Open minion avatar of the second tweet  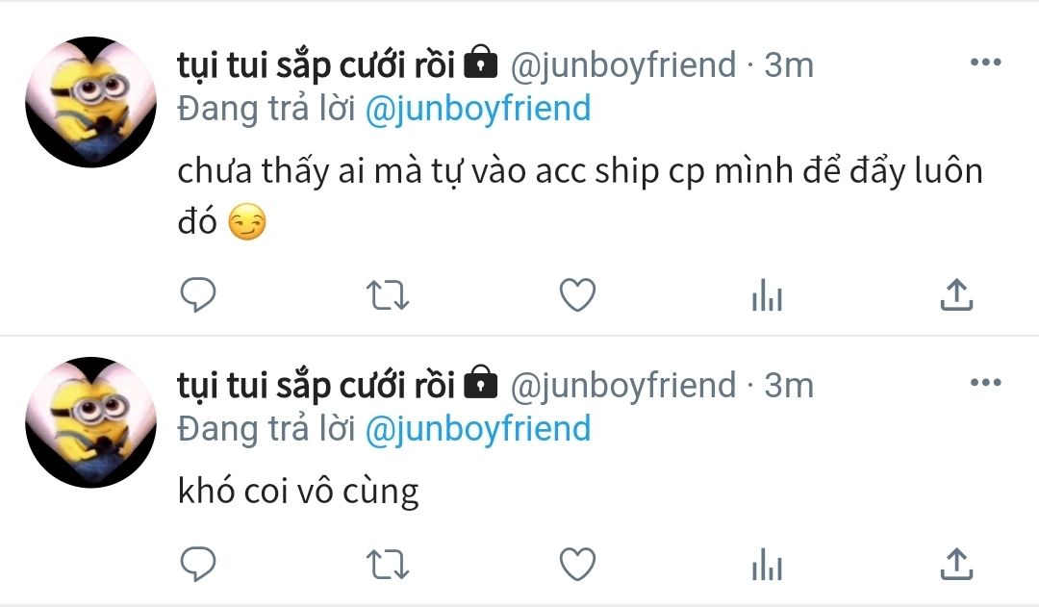coord(90,422)
